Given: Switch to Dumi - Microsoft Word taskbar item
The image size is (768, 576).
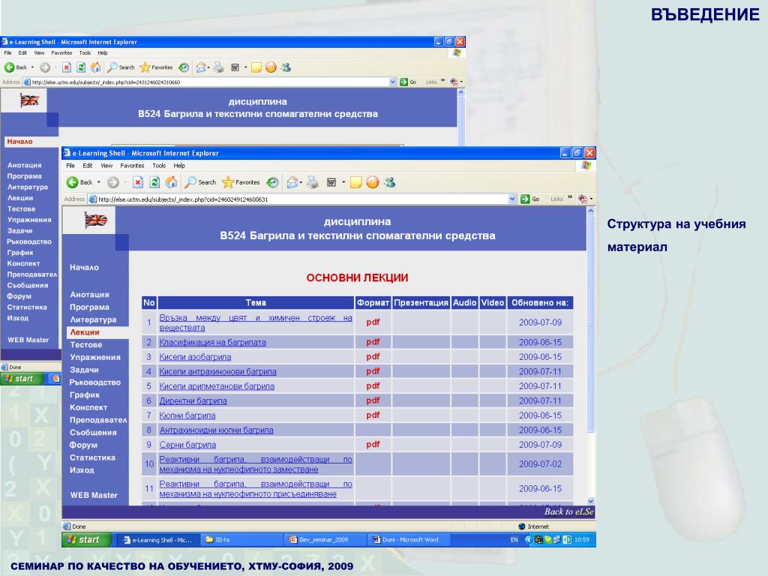Looking at the screenshot, I should (409, 540).
